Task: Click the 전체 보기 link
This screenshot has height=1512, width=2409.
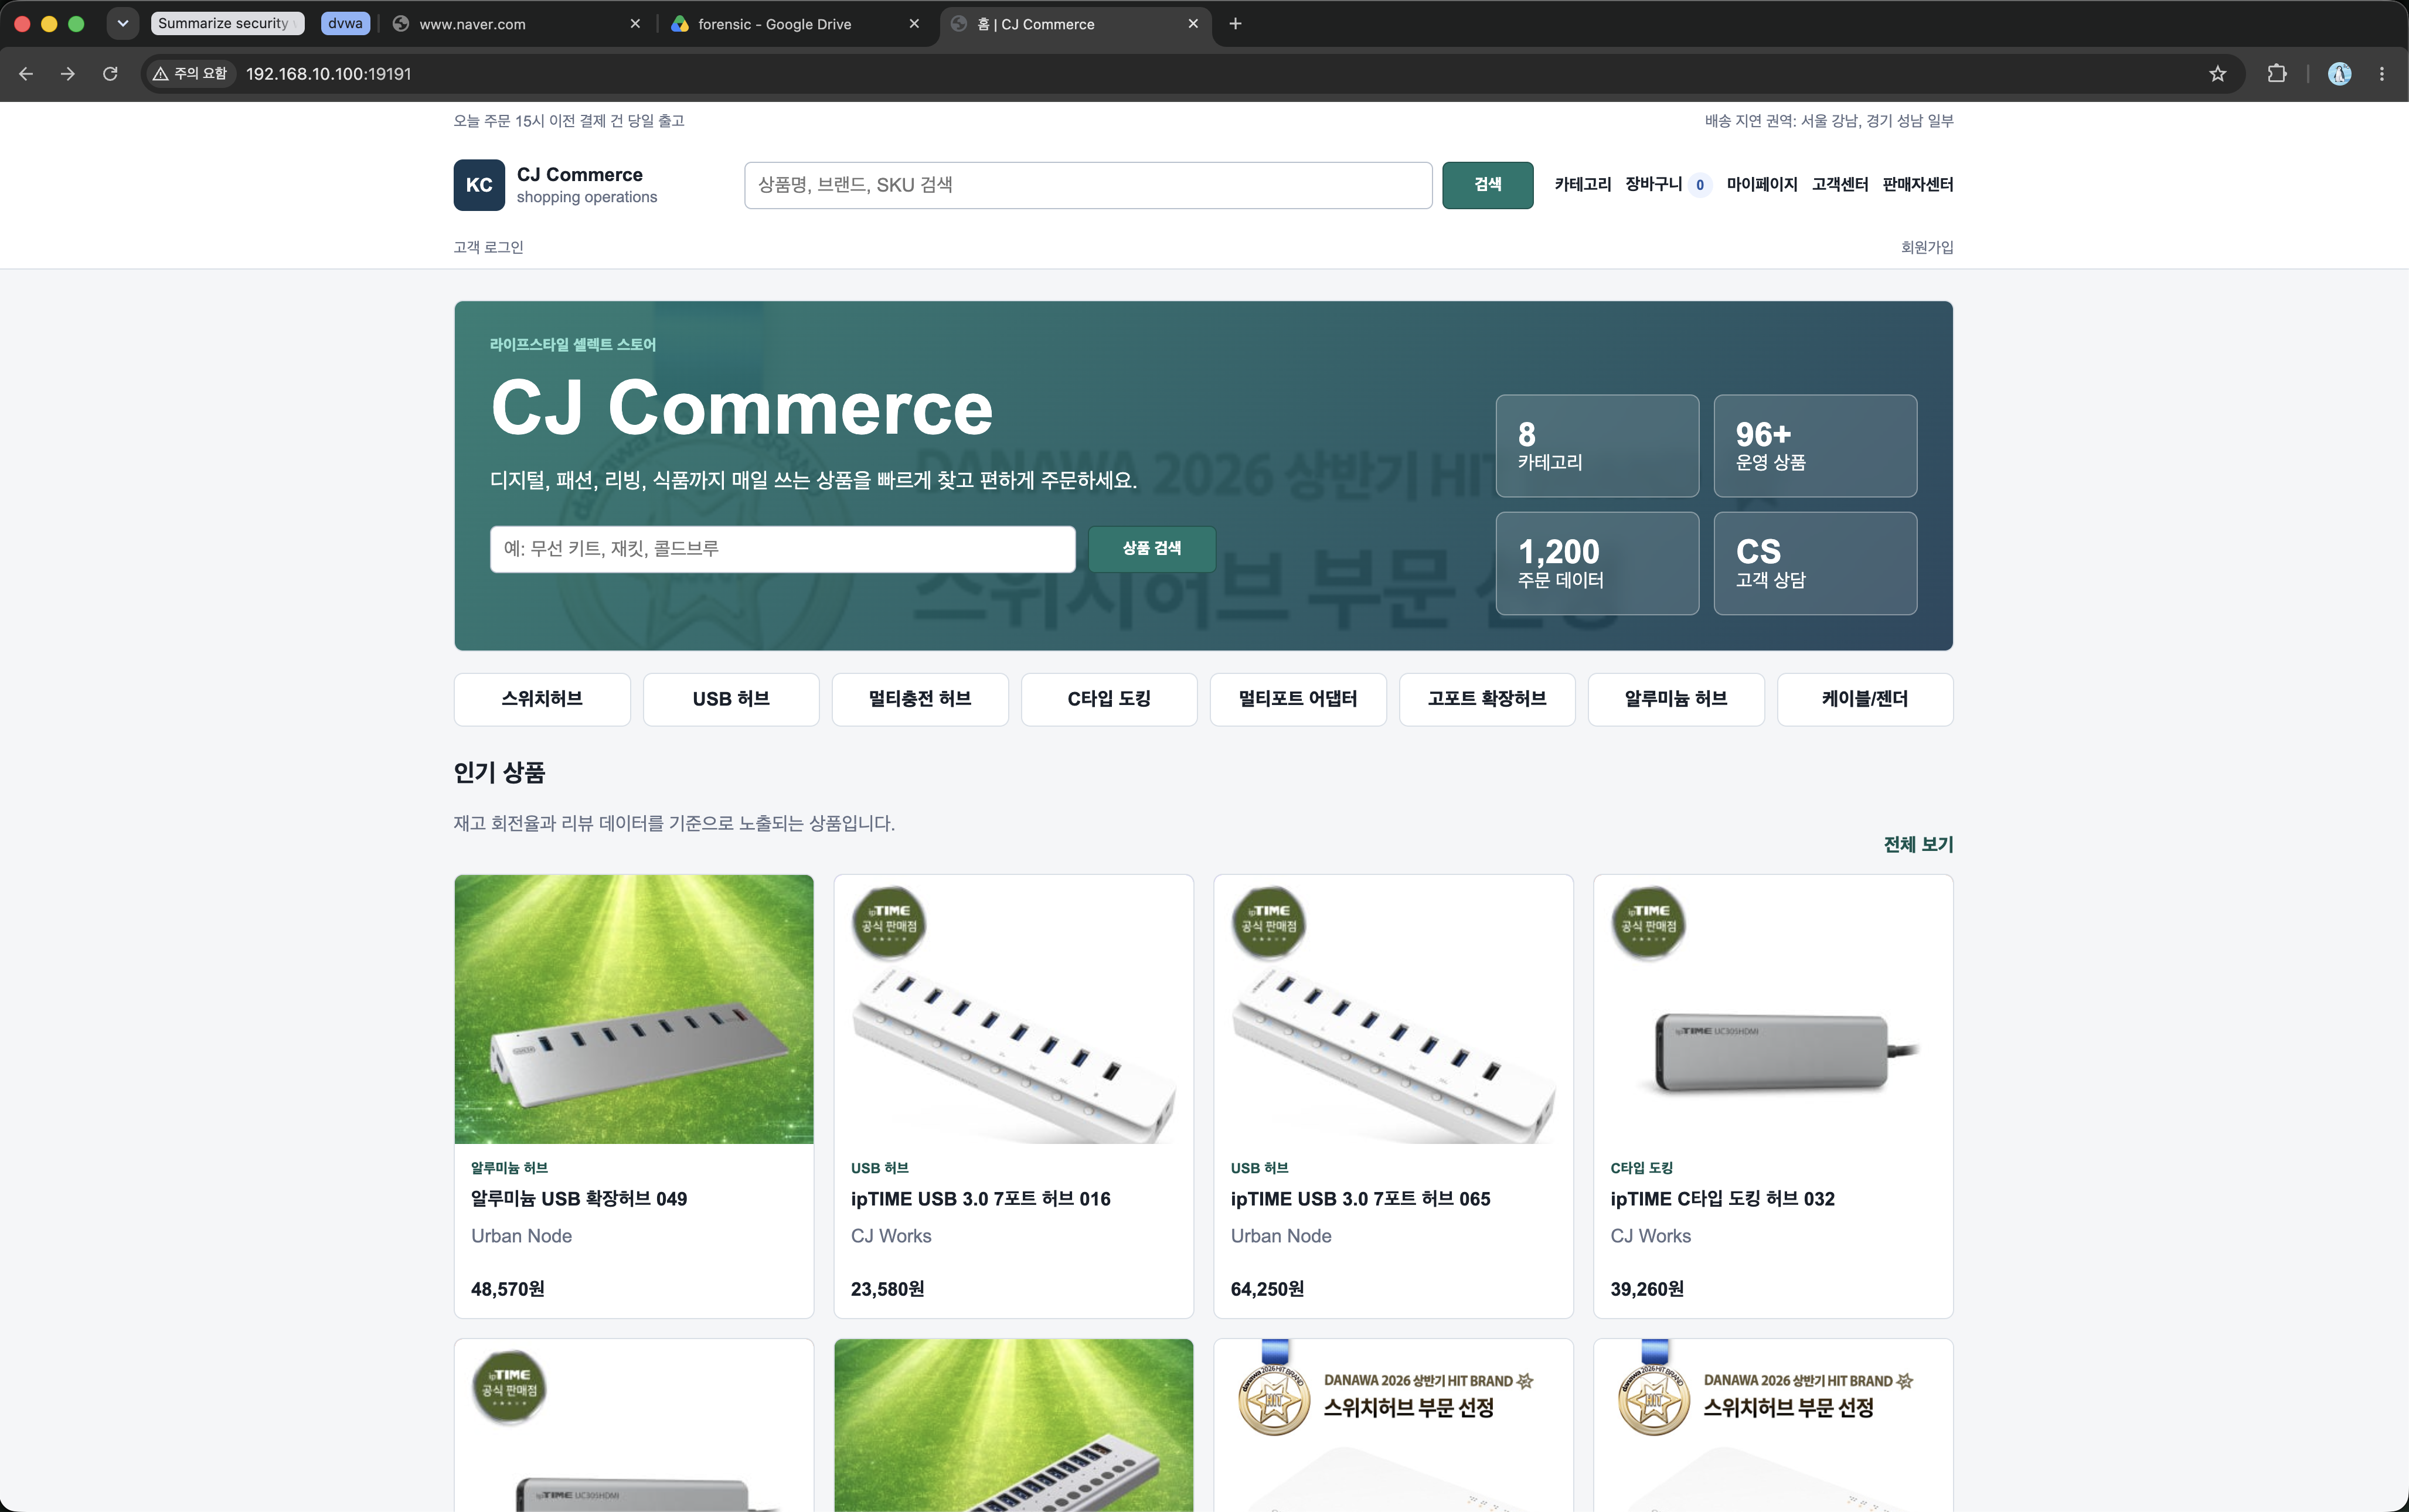Action: [1918, 845]
